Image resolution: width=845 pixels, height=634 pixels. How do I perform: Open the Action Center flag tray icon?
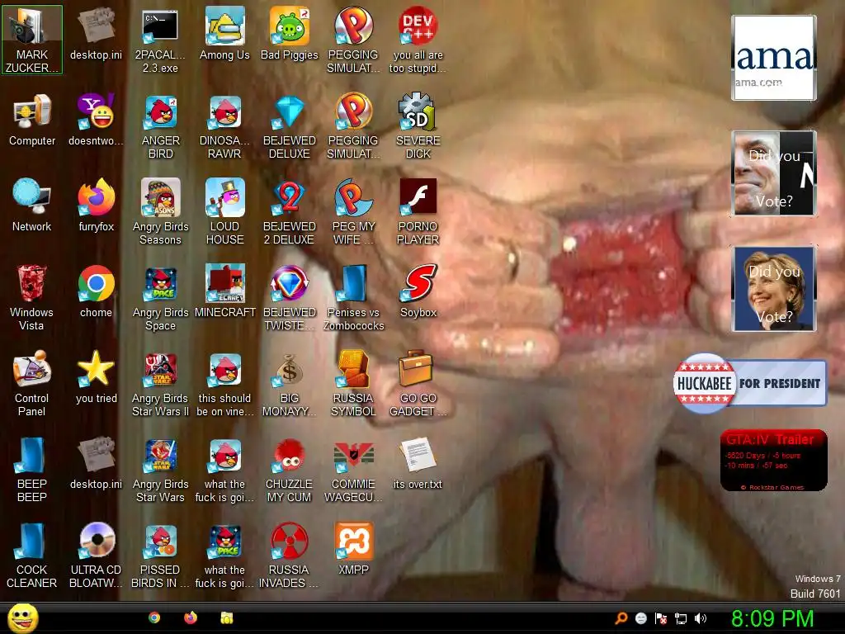(x=661, y=618)
